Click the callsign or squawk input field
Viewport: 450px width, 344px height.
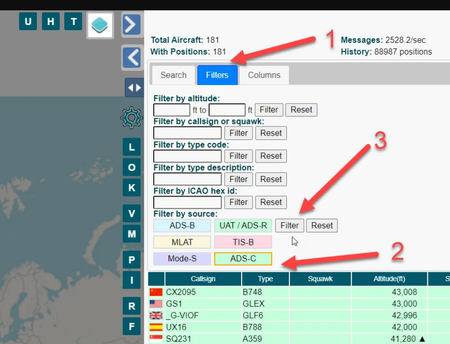187,133
